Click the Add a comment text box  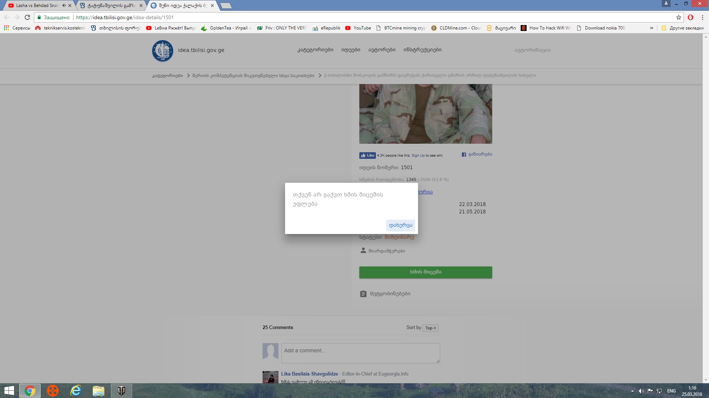(x=360, y=353)
